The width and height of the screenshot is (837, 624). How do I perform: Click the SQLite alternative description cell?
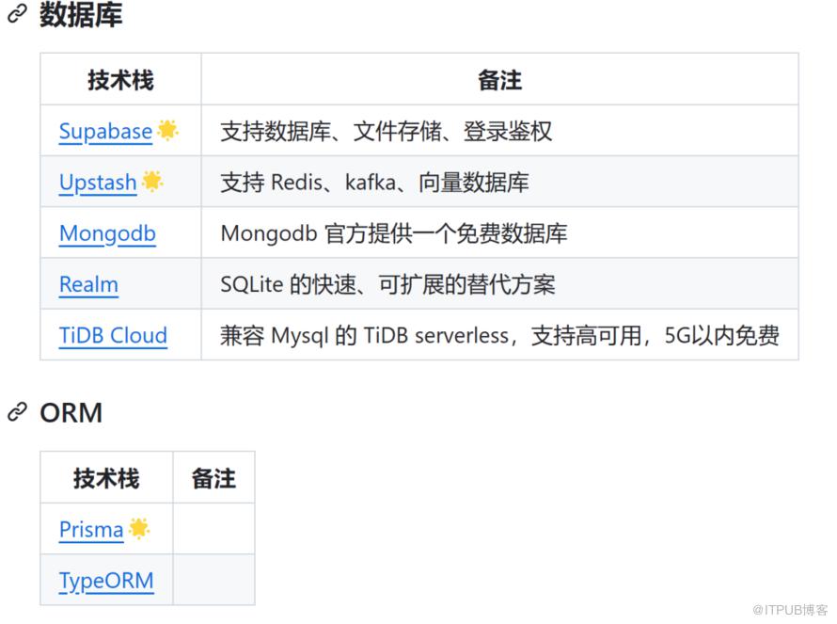(x=387, y=284)
